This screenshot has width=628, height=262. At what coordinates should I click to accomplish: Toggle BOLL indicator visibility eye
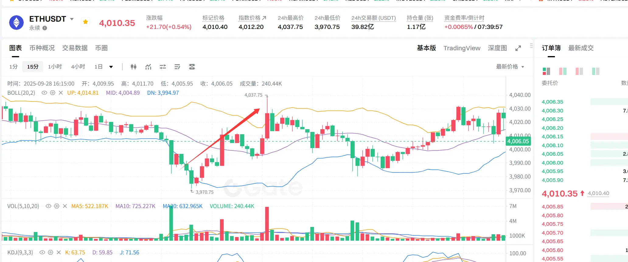(x=44, y=93)
